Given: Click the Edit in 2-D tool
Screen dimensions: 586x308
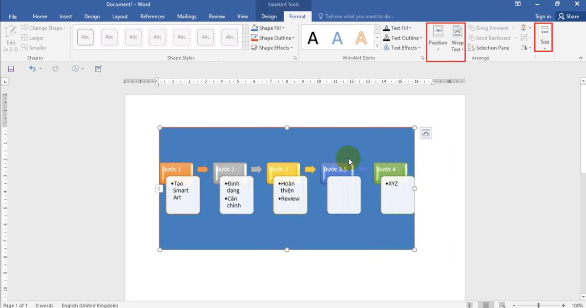Looking at the screenshot, I should click(11, 38).
